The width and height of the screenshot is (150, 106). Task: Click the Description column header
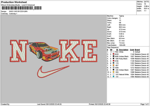(124, 49)
